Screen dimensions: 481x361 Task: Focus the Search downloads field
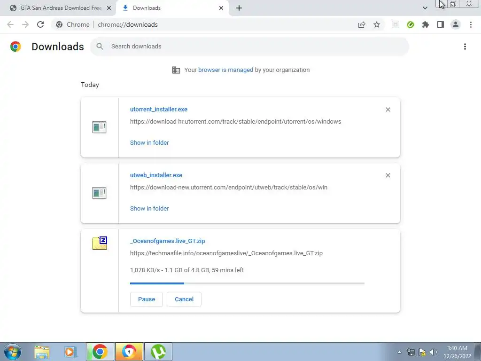coord(249,47)
